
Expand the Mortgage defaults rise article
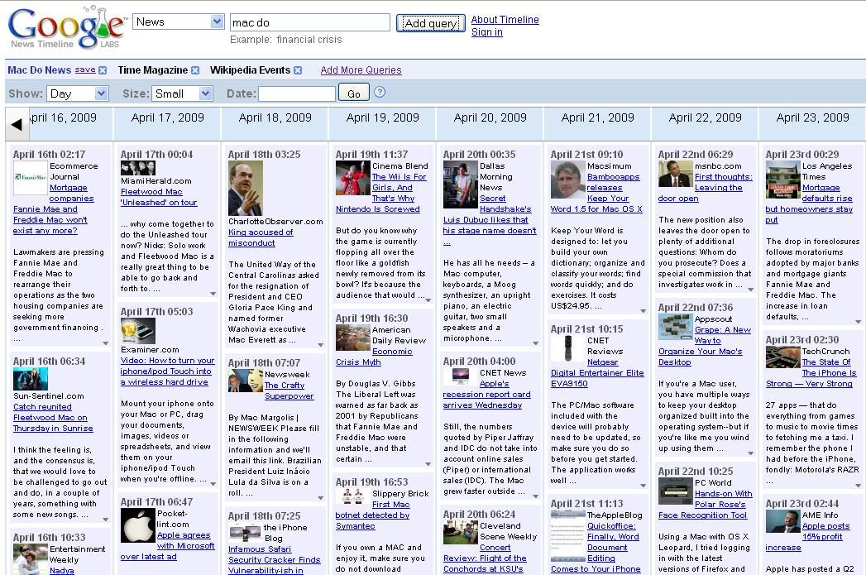tap(858, 322)
